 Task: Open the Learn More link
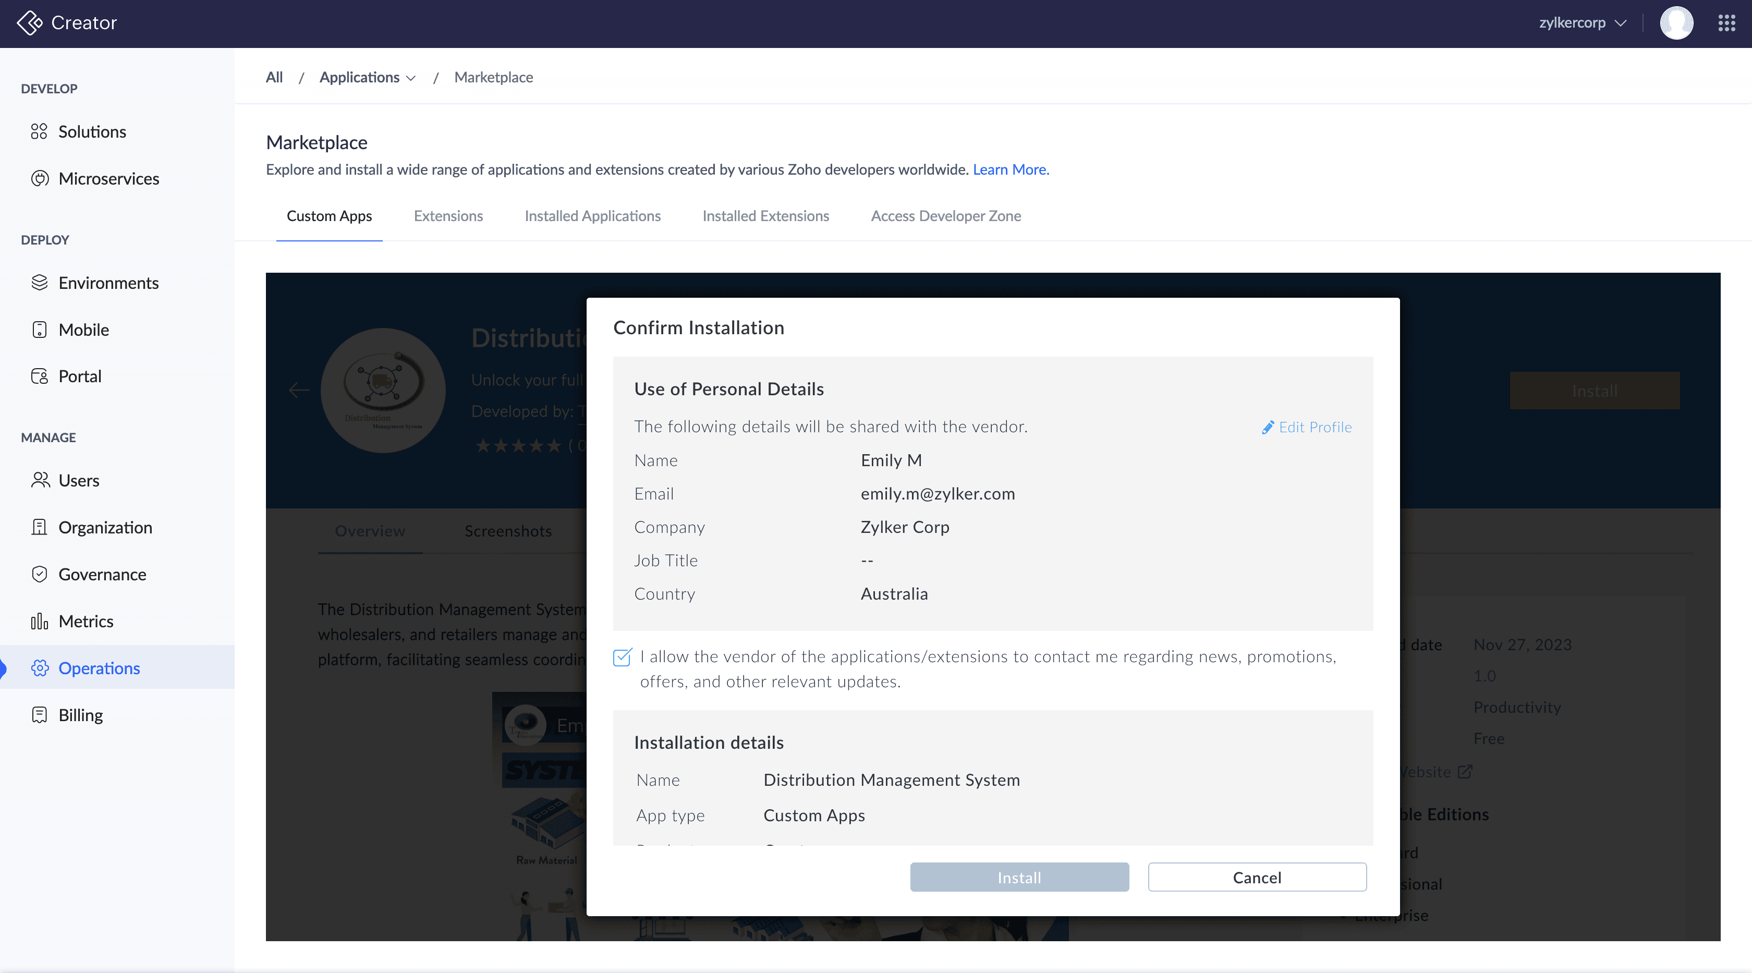(x=1011, y=170)
